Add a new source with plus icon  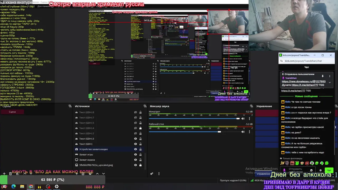tap(77, 174)
